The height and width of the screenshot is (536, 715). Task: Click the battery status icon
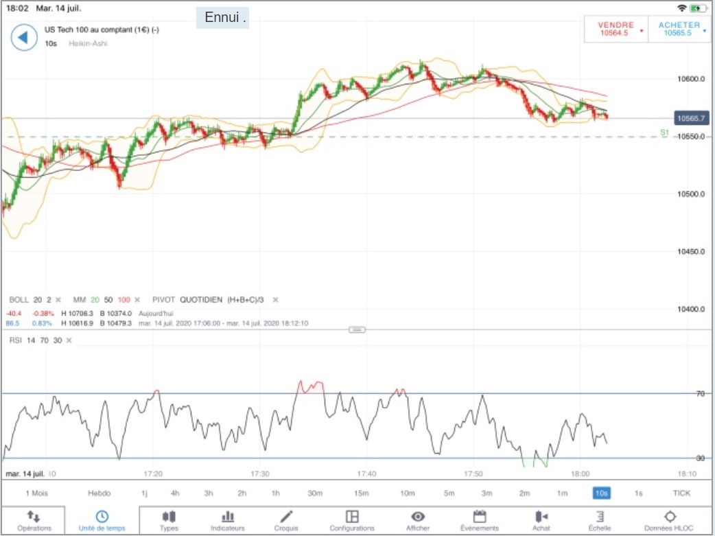pyautogui.click(x=699, y=8)
